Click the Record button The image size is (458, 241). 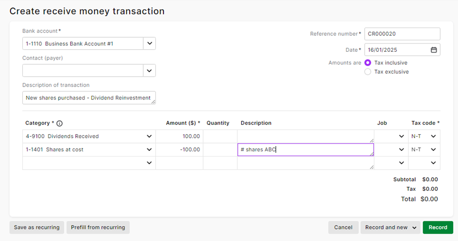(x=438, y=228)
